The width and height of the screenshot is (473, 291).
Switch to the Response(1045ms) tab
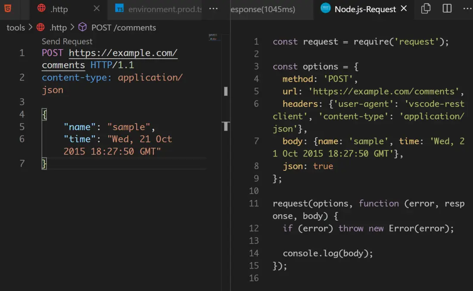tap(263, 9)
